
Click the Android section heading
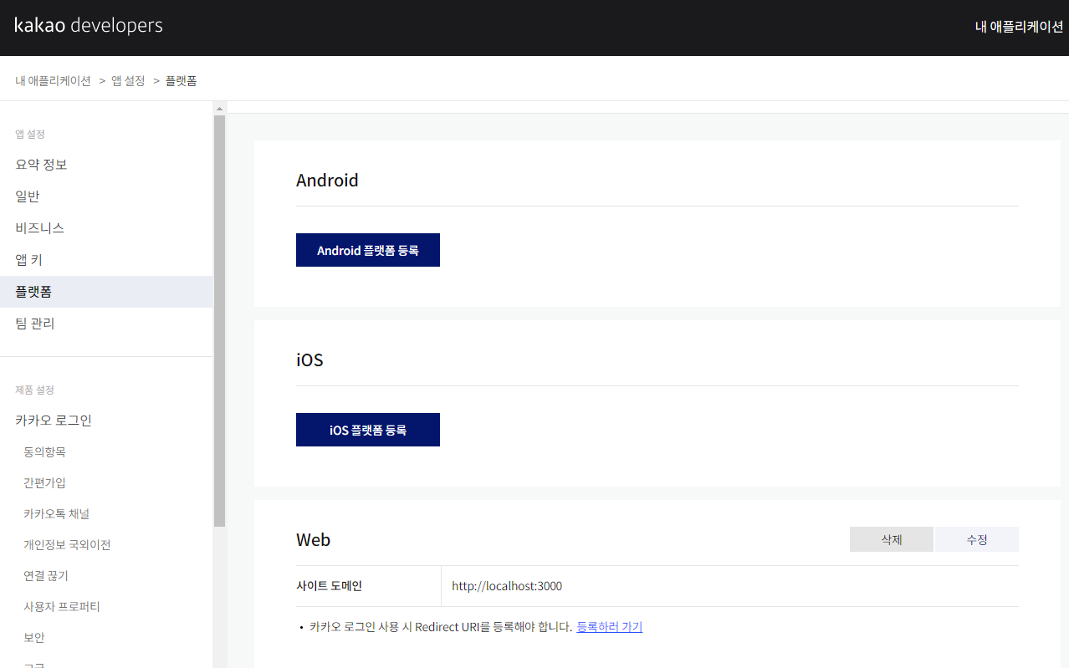(x=327, y=181)
